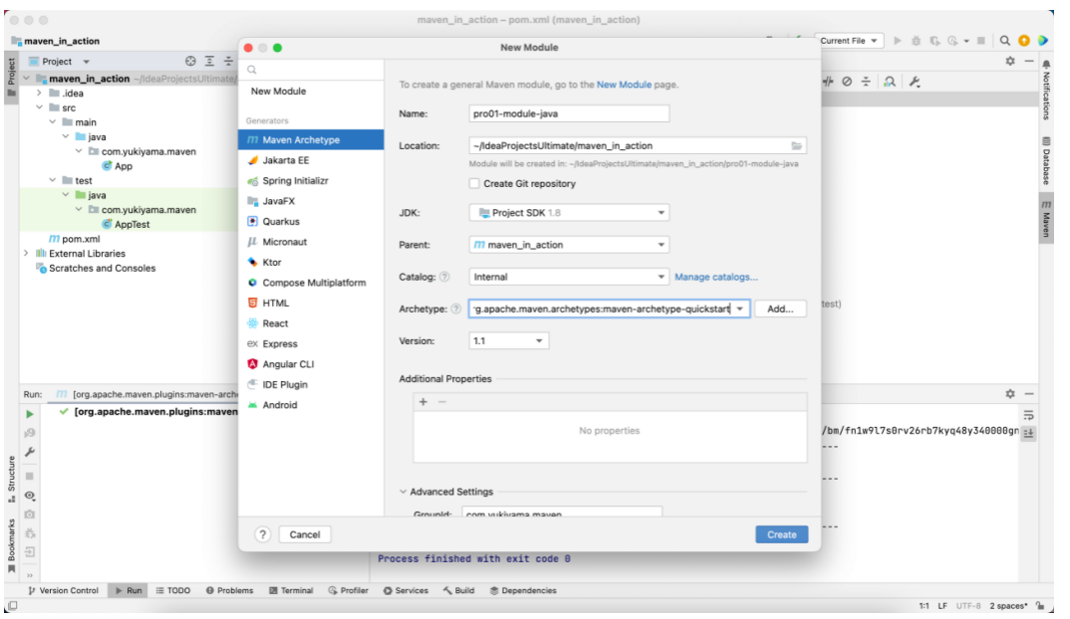This screenshot has width=1070, height=619.
Task: Select the Ktor generator
Action: pyautogui.click(x=311, y=263)
